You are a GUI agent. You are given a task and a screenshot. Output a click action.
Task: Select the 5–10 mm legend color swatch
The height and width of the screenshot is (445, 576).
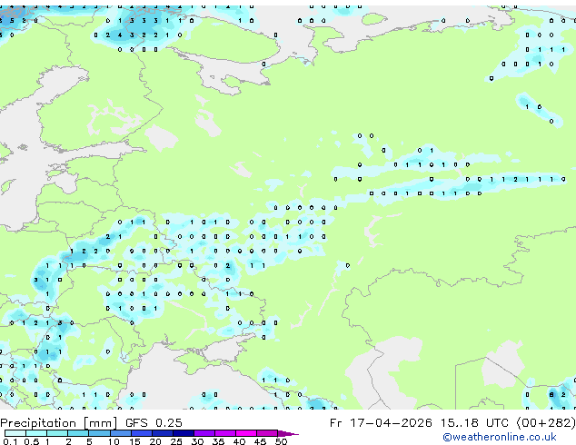click(x=99, y=433)
